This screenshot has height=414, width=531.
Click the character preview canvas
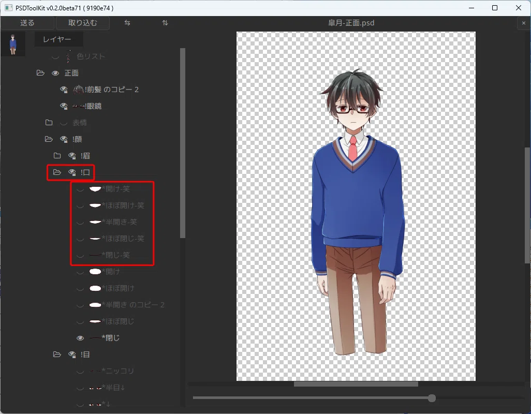[356, 206]
